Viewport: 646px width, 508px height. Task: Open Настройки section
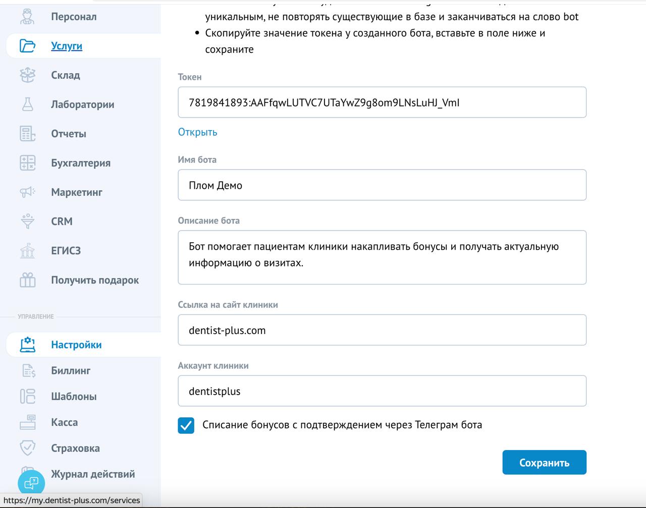pos(76,345)
